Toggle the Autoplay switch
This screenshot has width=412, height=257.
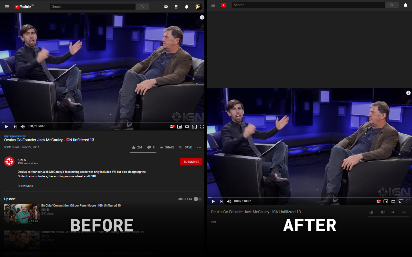click(197, 199)
